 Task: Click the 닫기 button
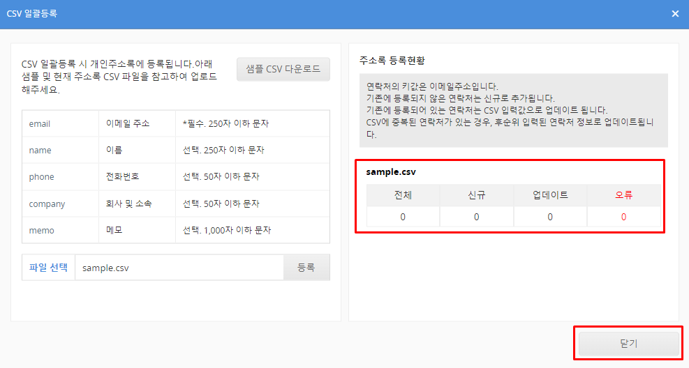(x=628, y=344)
